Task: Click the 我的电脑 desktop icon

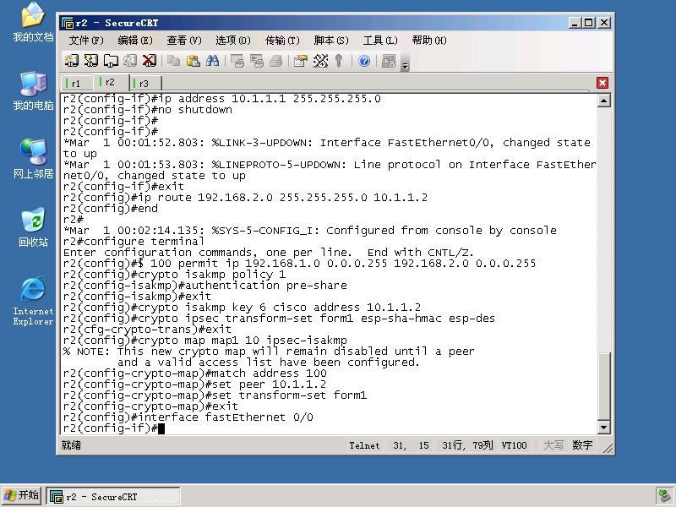Action: [33, 91]
